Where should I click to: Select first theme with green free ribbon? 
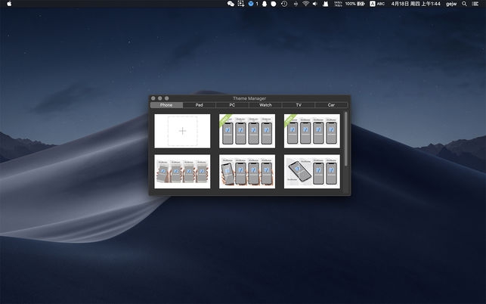pos(247,131)
